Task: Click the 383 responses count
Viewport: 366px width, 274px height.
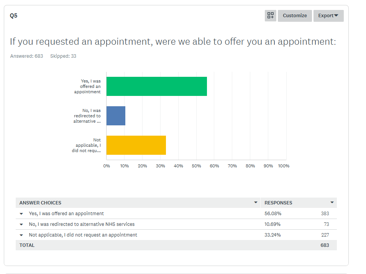Action: pos(325,214)
